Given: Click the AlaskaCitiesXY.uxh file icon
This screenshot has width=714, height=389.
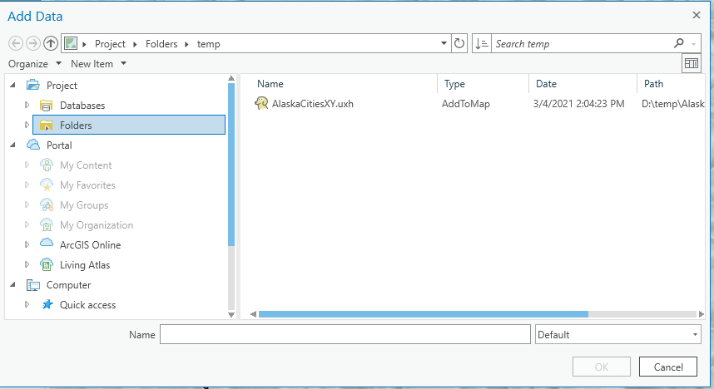Looking at the screenshot, I should [261, 103].
